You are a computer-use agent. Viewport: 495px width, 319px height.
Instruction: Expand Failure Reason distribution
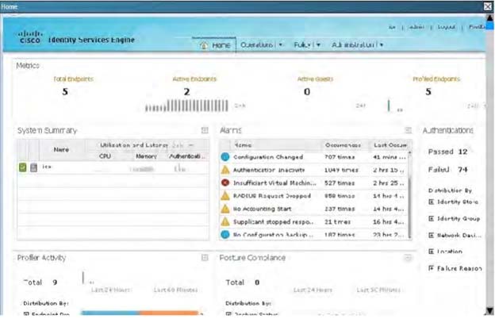tap(432, 268)
